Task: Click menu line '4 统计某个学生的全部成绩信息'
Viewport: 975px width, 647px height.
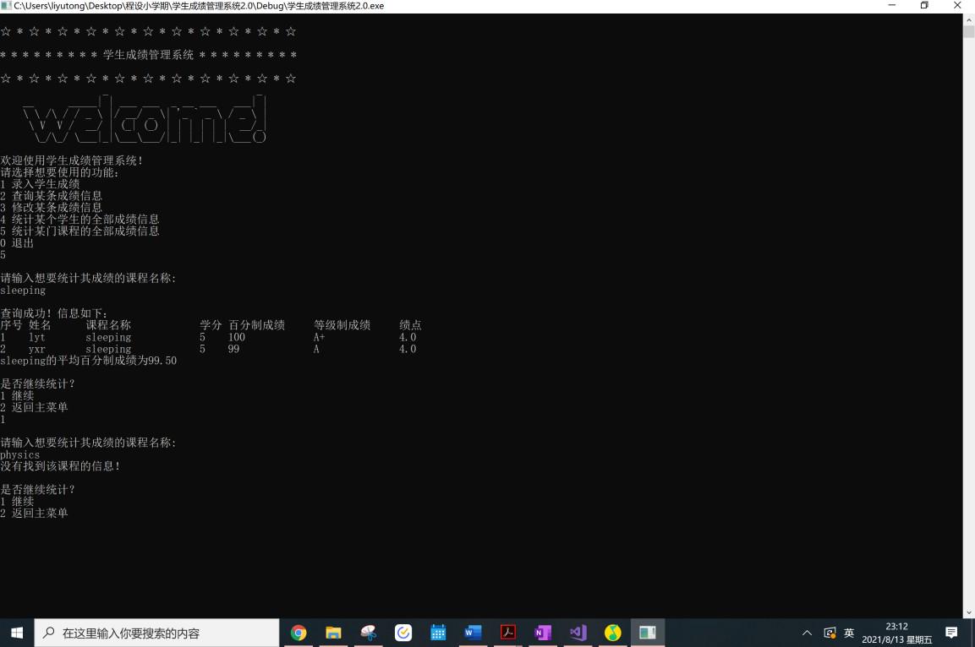Action: 79,219
